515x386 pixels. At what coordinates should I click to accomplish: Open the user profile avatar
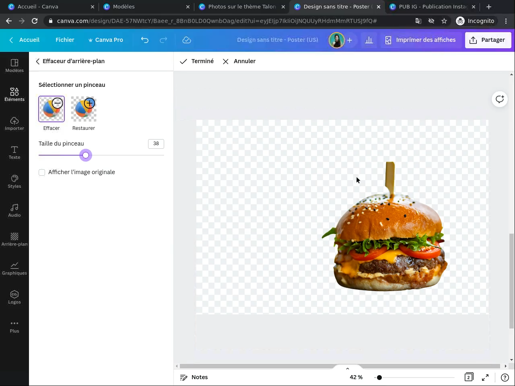tap(336, 40)
